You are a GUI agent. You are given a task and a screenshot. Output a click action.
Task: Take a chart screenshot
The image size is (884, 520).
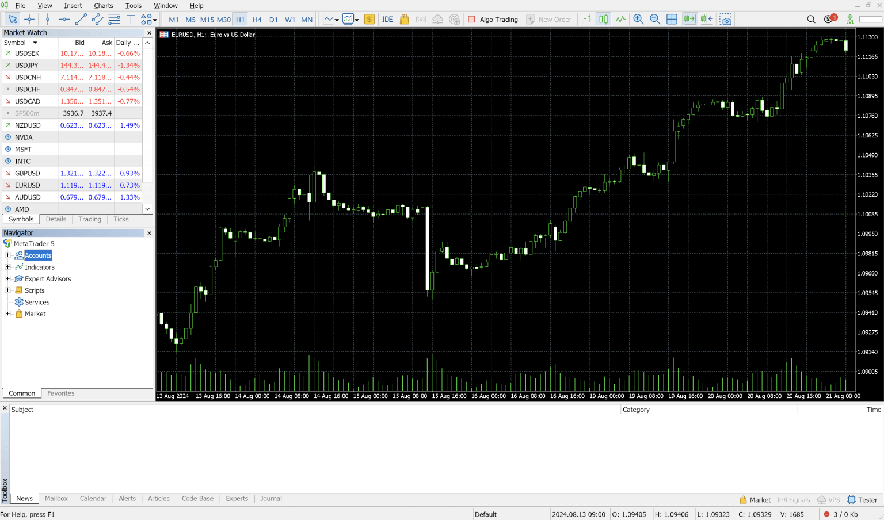pyautogui.click(x=726, y=20)
